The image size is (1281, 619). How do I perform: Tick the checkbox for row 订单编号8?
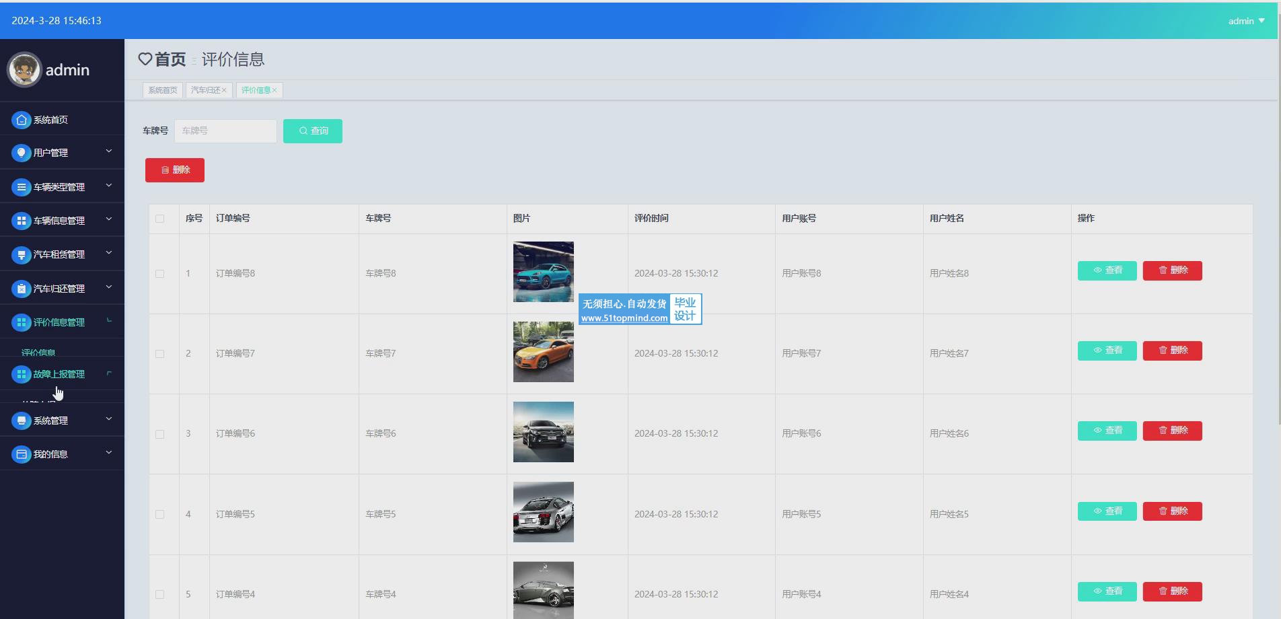pyautogui.click(x=160, y=274)
